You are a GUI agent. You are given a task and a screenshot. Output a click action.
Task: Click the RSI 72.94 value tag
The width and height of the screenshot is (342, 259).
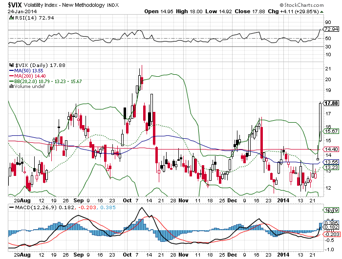pyautogui.click(x=331, y=29)
